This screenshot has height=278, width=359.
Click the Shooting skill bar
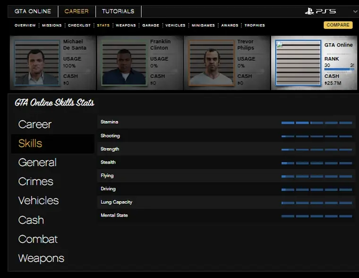click(316, 136)
